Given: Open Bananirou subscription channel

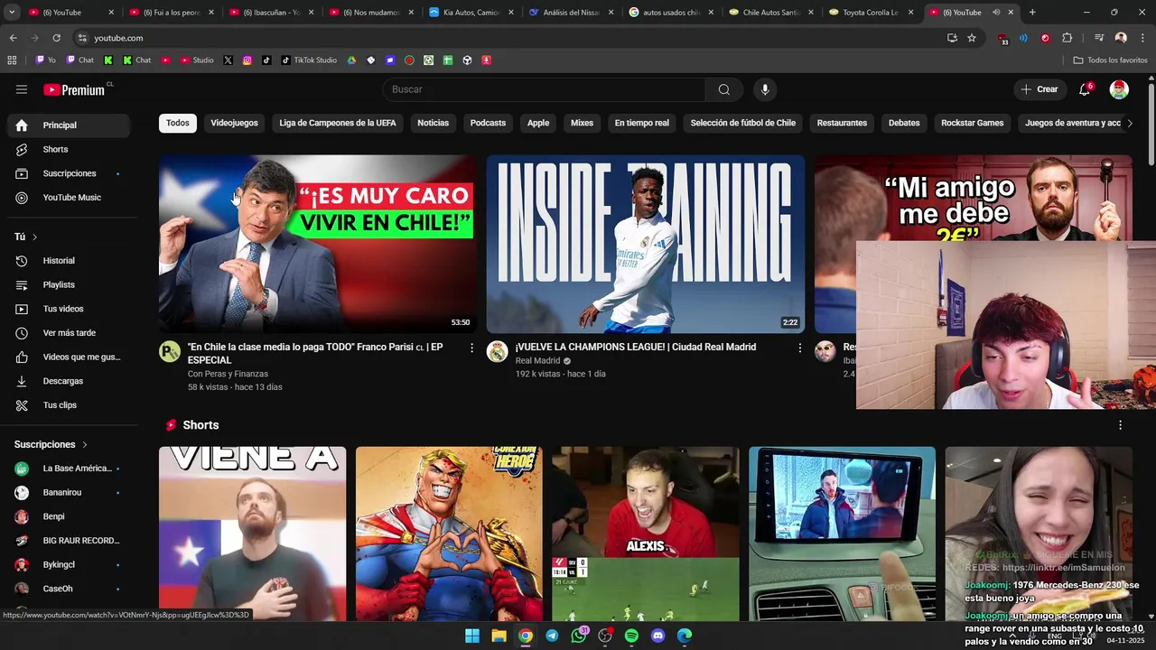Looking at the screenshot, I should [69, 493].
